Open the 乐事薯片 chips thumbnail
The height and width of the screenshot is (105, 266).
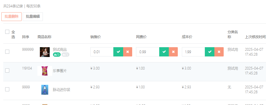tap(45, 71)
